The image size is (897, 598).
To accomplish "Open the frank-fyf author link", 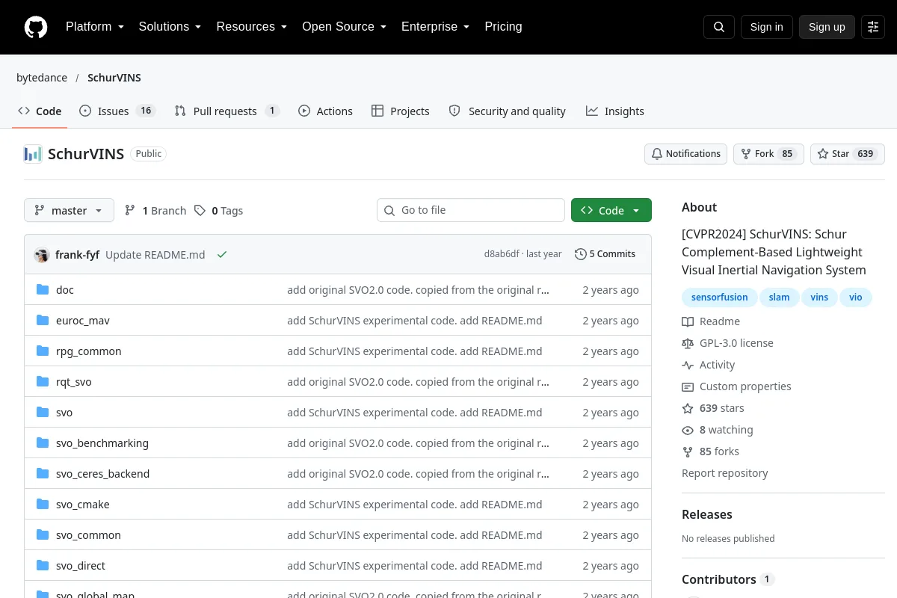I will pos(77,254).
